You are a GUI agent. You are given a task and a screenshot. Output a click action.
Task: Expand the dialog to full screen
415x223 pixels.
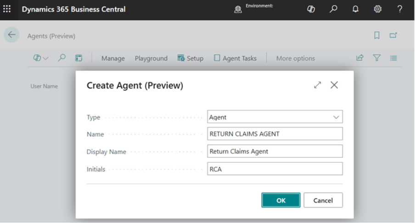coord(317,85)
